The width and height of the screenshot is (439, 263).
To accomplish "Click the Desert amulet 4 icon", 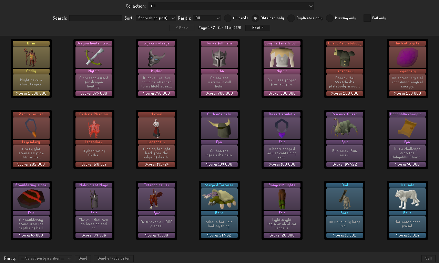I will coord(282,128).
